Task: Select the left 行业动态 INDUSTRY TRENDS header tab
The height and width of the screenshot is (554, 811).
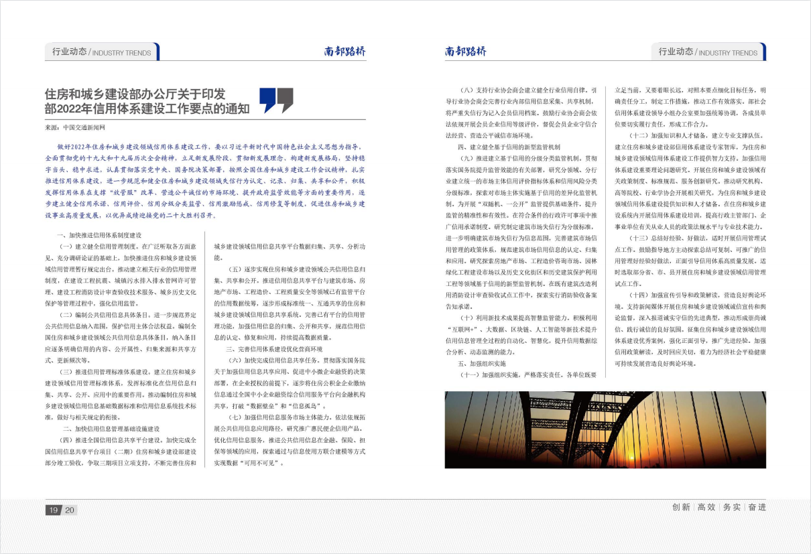Action: coord(101,52)
